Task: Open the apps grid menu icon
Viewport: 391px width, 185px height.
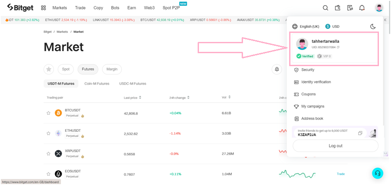Action: coord(44,8)
